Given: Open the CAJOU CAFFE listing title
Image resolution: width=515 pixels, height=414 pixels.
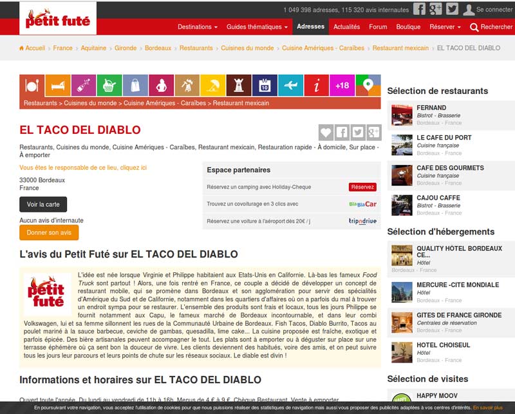Looking at the screenshot, I should click(x=438, y=198).
